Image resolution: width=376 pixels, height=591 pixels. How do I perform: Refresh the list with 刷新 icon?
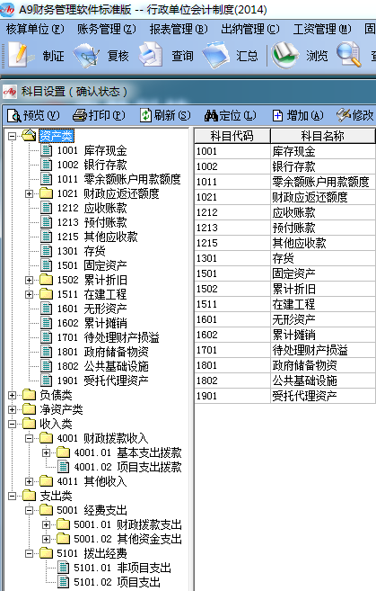coord(145,115)
